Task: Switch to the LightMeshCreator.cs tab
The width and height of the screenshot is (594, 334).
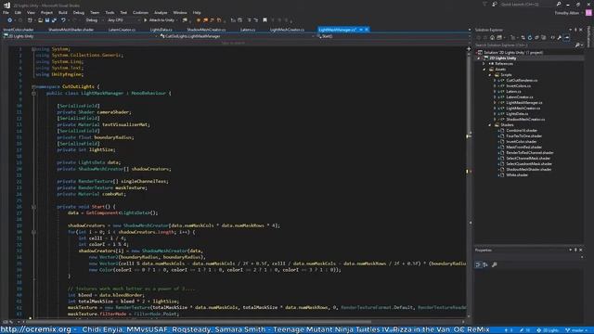Action: [287, 30]
